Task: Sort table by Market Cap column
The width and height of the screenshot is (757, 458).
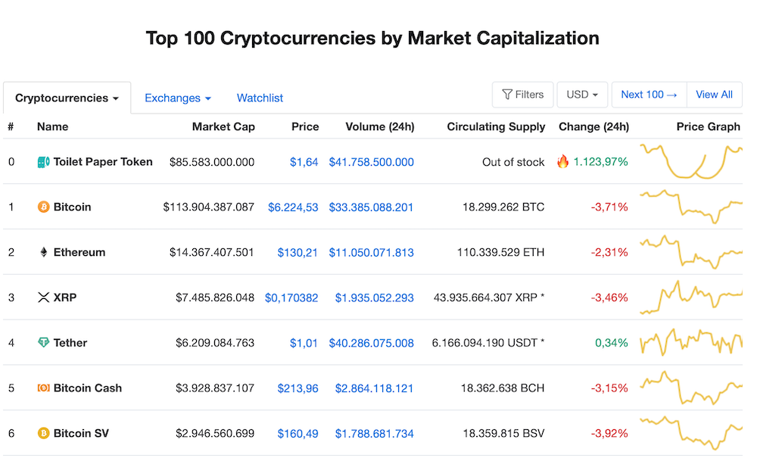Action: 223,126
